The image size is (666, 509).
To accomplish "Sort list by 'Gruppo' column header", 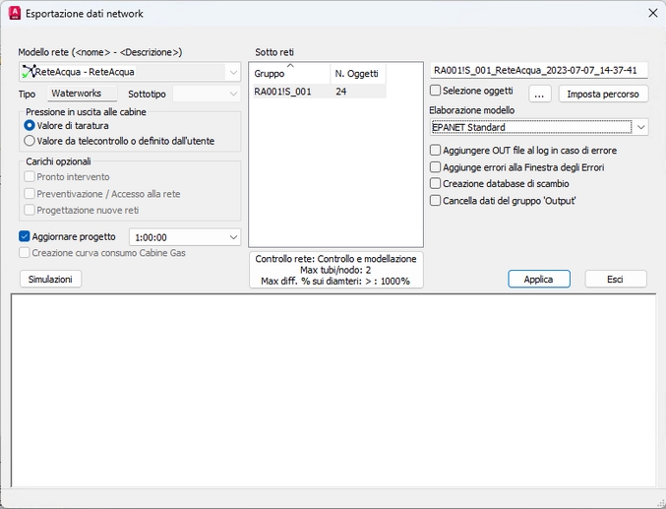I will [x=289, y=74].
